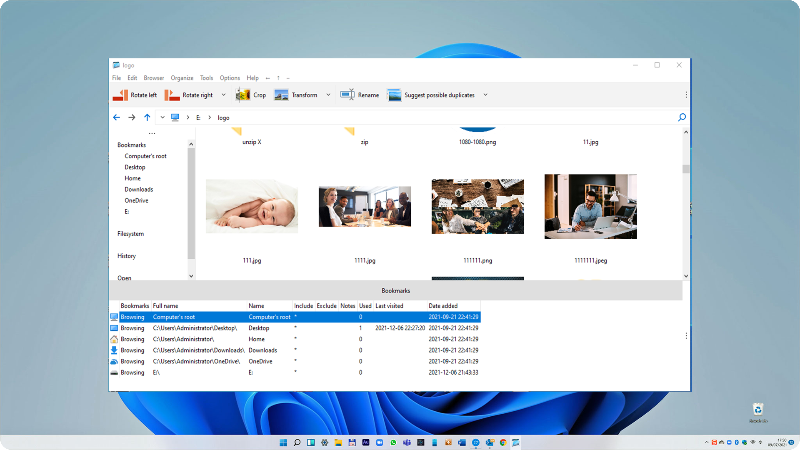Image resolution: width=800 pixels, height=450 pixels.
Task: Go up one folder with up arrow
Action: click(147, 117)
